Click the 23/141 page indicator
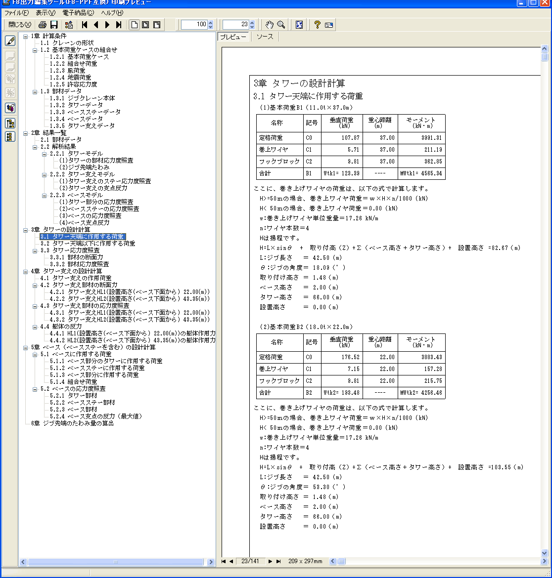The image size is (552, 578). (250, 561)
